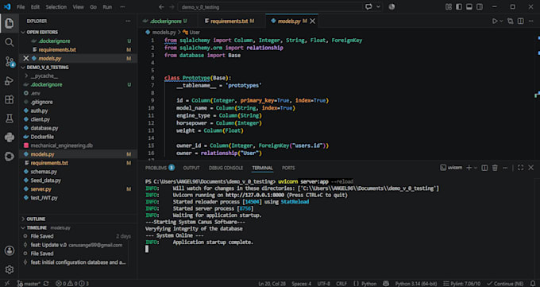
Task: Open Explorer more actions ellipsis
Action: tap(128, 21)
